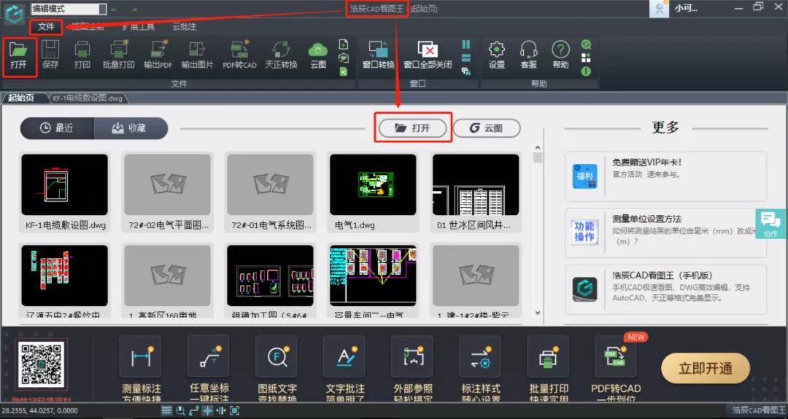
Task: Click the full-screen icon in status bar
Action: point(235,410)
